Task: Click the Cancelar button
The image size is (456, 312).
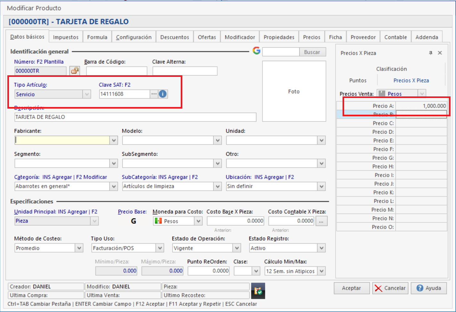Action: [390, 288]
